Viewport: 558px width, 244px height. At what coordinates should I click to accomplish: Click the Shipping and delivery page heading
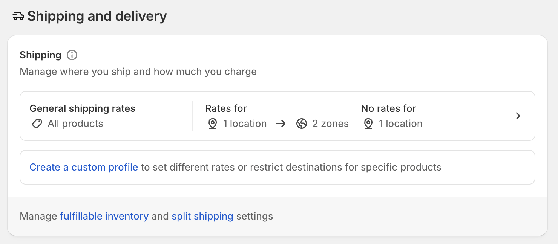(97, 16)
